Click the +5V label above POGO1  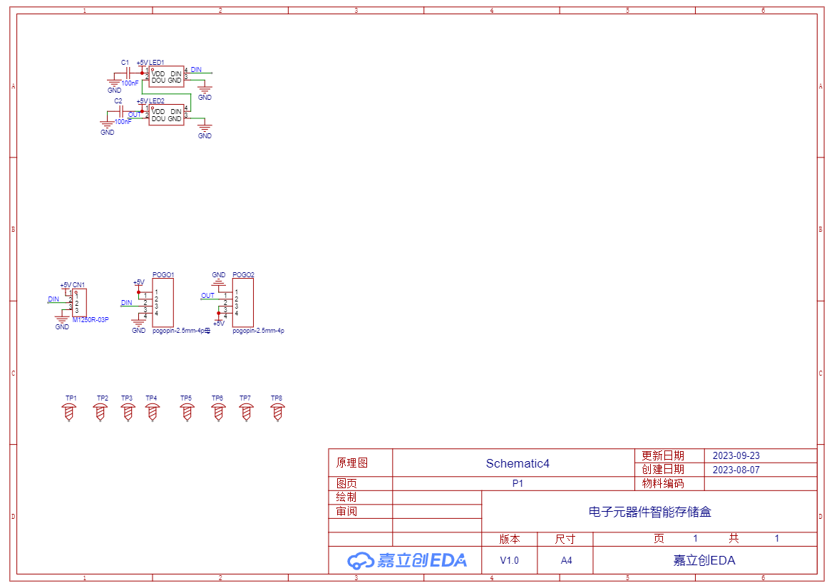point(139,282)
